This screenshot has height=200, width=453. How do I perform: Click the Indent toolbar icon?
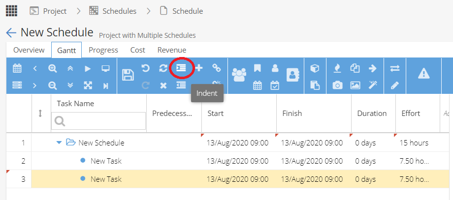[181, 68]
